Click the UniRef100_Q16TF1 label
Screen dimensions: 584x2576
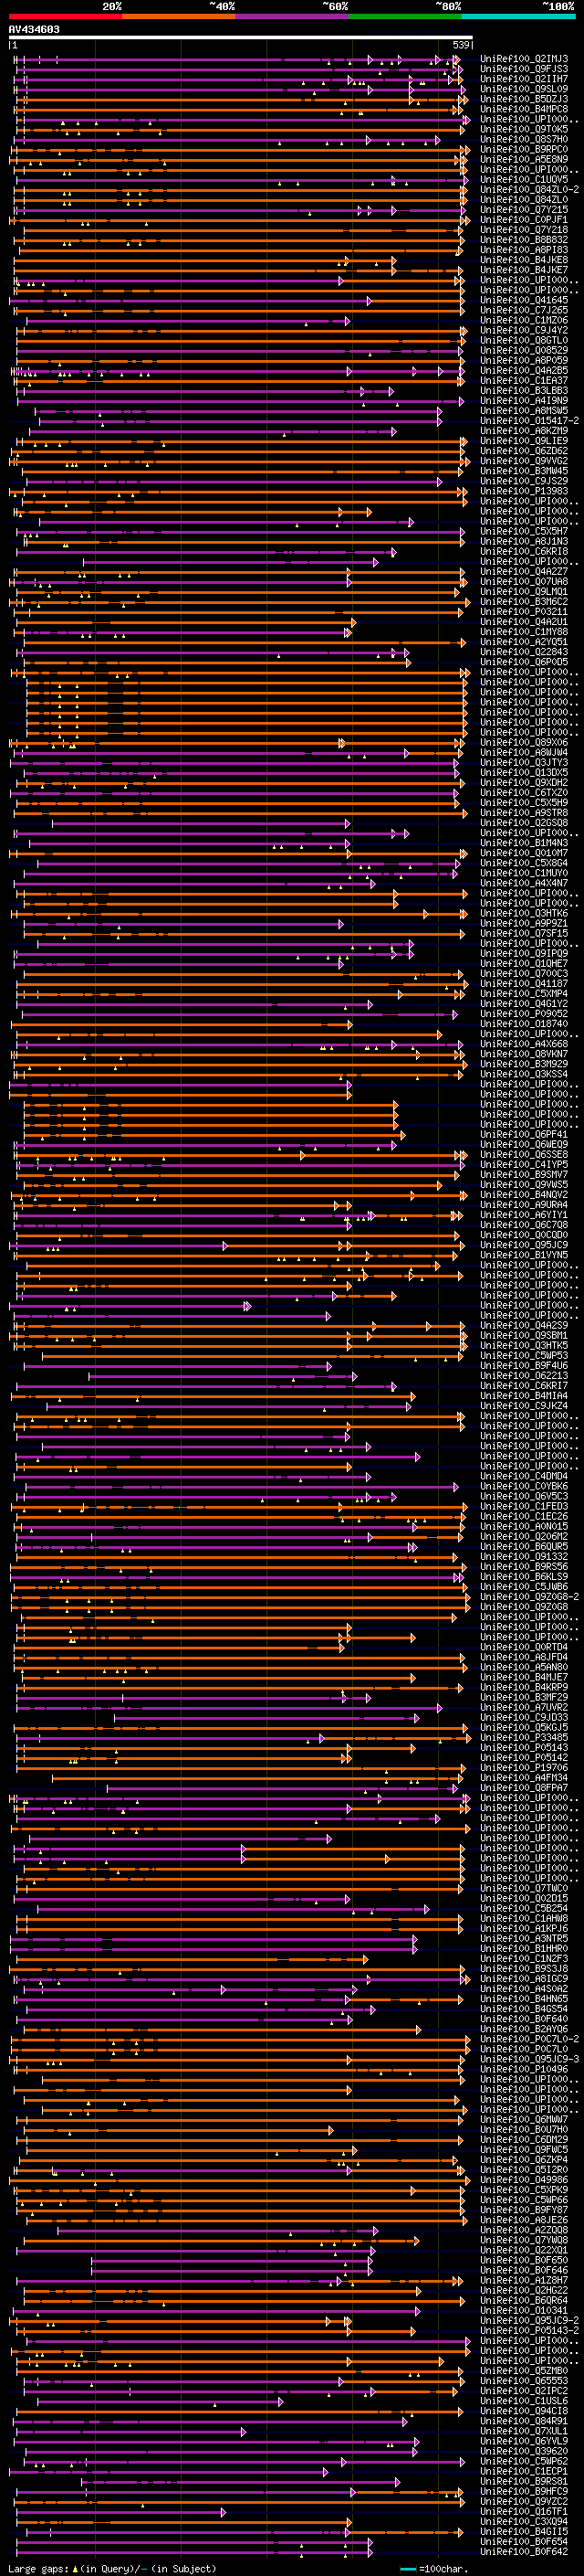(x=524, y=2511)
